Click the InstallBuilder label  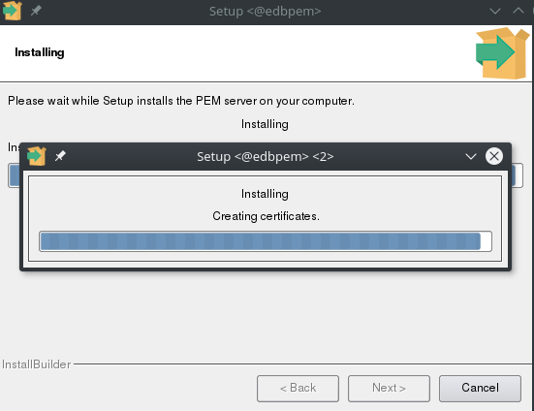tap(37, 364)
